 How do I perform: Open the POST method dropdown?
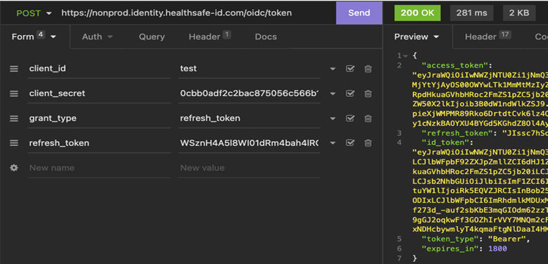34,13
